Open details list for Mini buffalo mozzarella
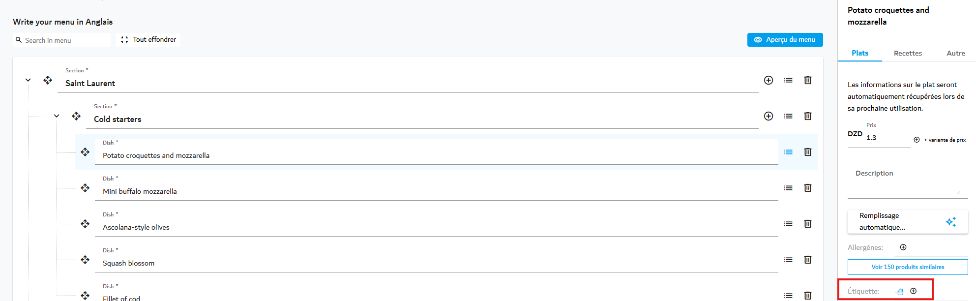Screen dimensions: 976x301 [x=788, y=188]
